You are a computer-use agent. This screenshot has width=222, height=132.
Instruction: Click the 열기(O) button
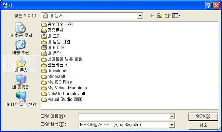coord(203,117)
